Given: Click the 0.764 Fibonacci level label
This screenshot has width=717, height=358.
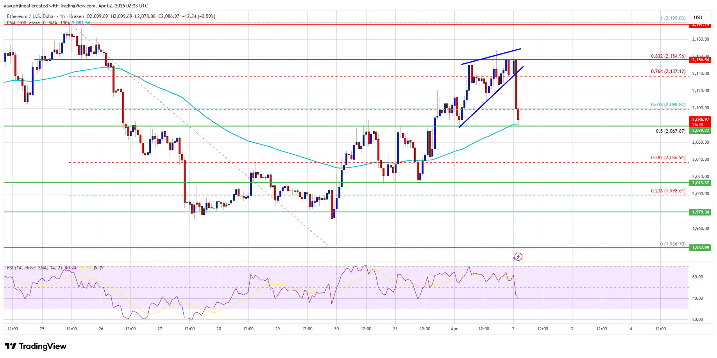Looking at the screenshot, I should (x=668, y=71).
